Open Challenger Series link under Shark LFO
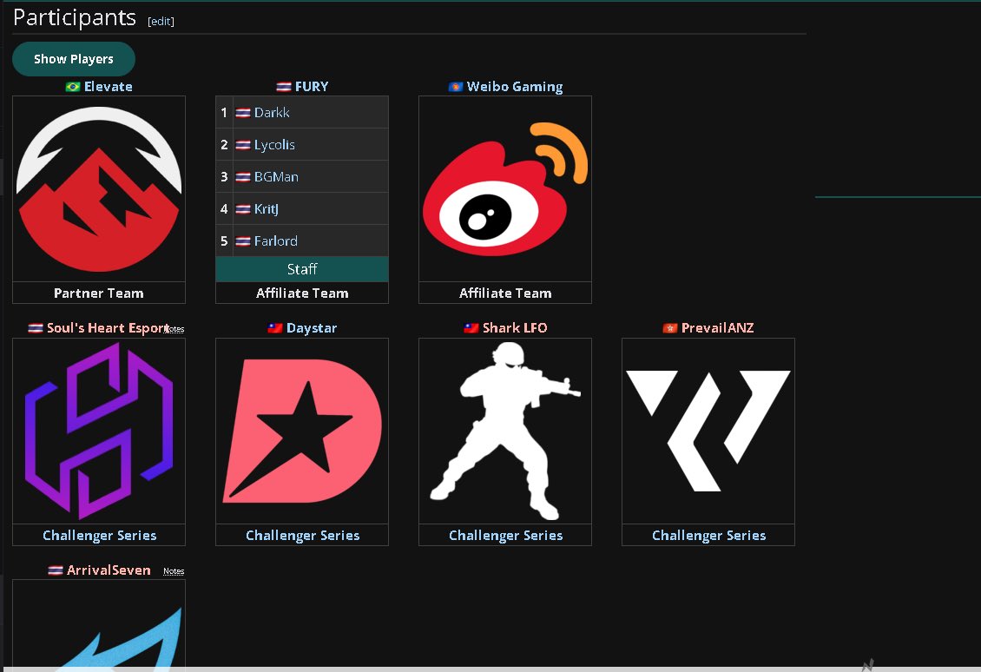Image resolution: width=981 pixels, height=672 pixels. click(505, 536)
